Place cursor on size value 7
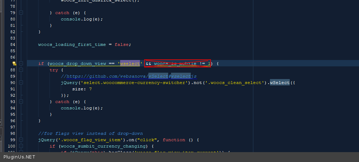 (90, 89)
